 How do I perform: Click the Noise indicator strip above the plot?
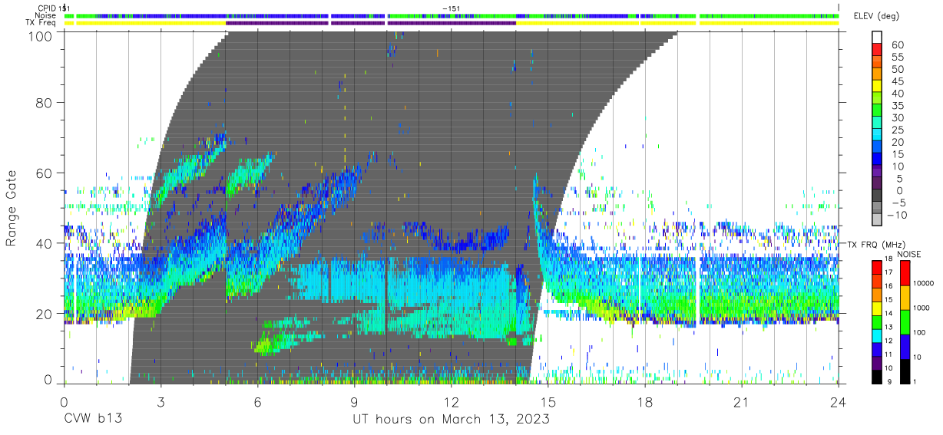click(x=452, y=15)
